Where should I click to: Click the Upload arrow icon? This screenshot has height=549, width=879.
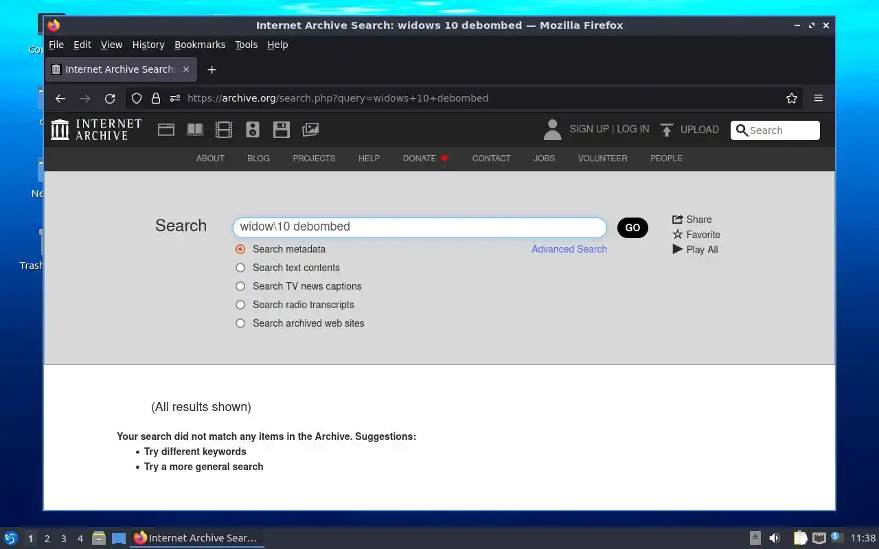pos(666,130)
